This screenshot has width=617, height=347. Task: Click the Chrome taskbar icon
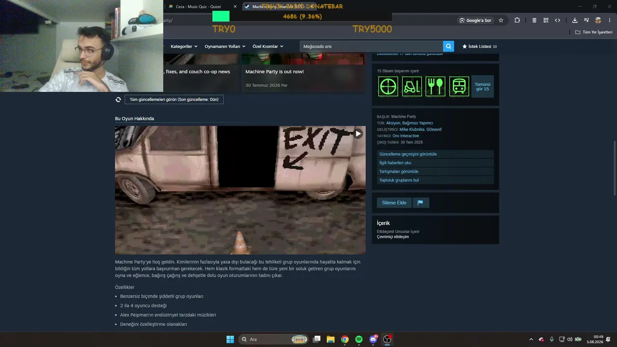(x=345, y=339)
